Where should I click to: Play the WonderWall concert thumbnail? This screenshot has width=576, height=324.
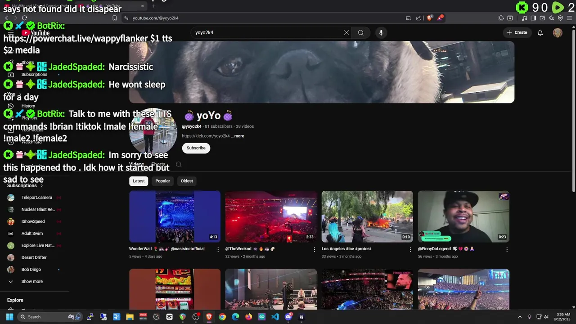tap(175, 216)
